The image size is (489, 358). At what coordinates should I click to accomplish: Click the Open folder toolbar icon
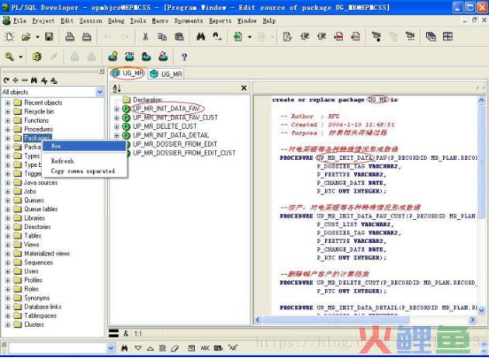[x=26, y=36]
